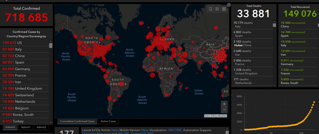Click Italy 13 030 recovered entry

(298, 43)
